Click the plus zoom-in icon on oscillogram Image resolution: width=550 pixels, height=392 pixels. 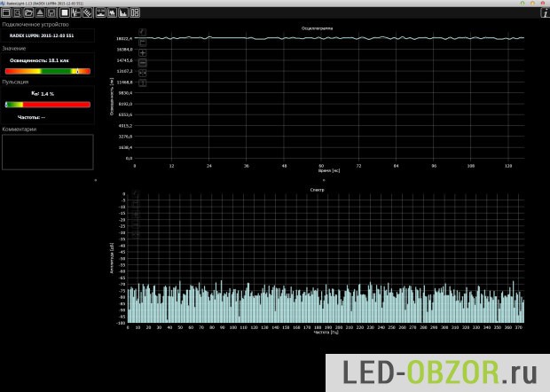coord(143,53)
